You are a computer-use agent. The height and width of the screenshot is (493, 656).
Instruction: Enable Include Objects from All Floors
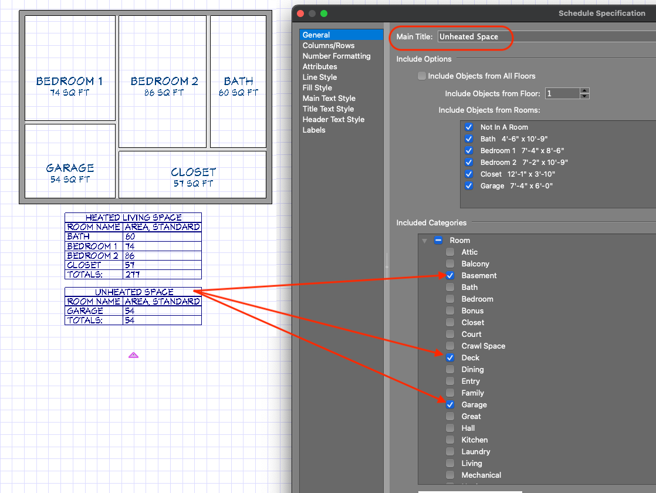coord(422,76)
